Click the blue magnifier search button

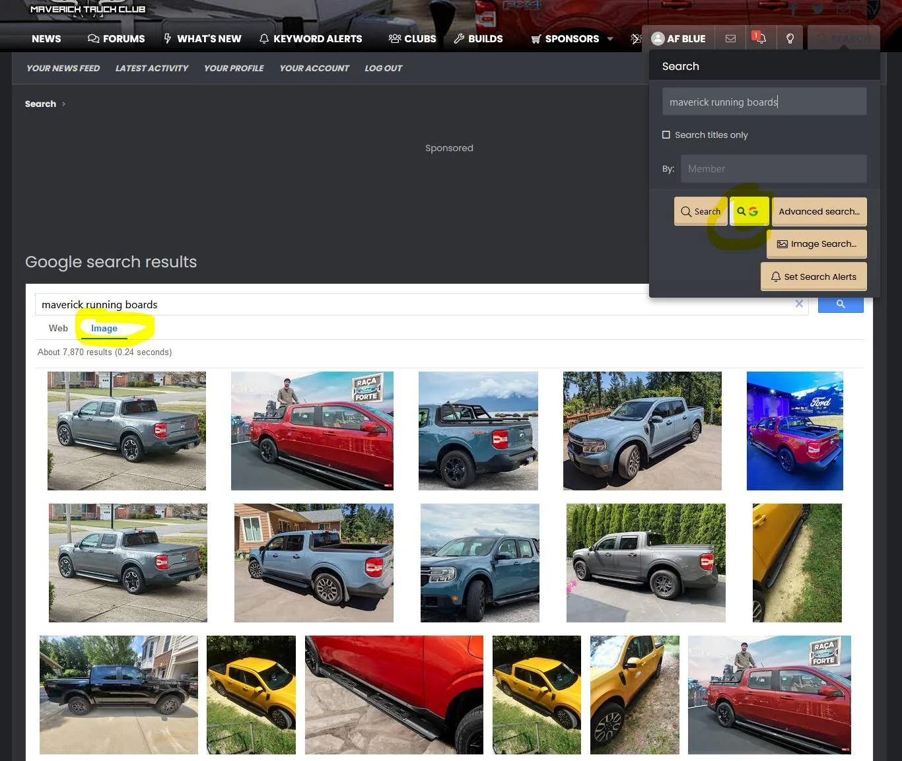[841, 304]
